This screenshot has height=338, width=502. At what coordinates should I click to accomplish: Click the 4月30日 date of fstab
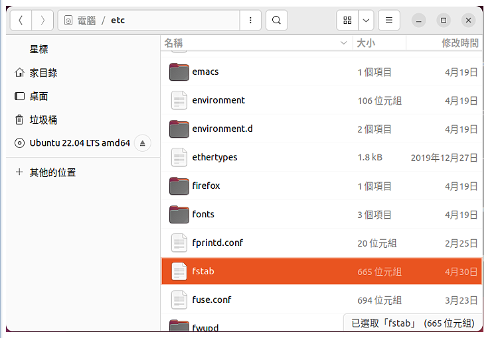pyautogui.click(x=461, y=272)
